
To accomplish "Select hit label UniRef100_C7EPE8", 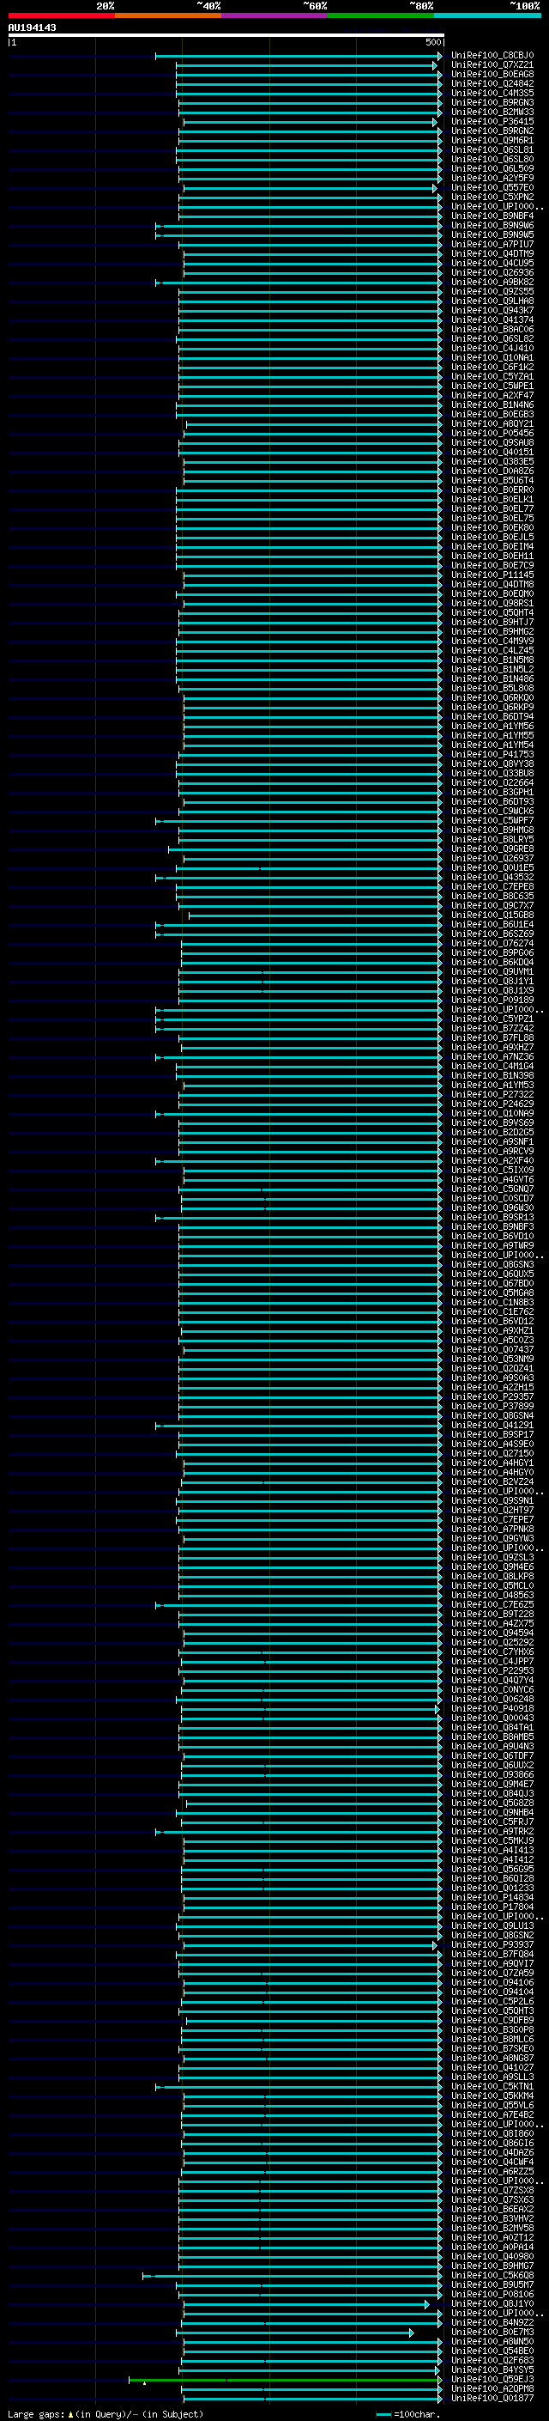I will coord(492,886).
